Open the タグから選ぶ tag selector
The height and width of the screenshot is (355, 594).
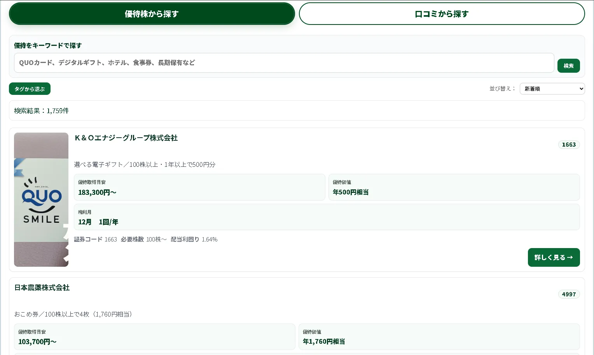[30, 89]
